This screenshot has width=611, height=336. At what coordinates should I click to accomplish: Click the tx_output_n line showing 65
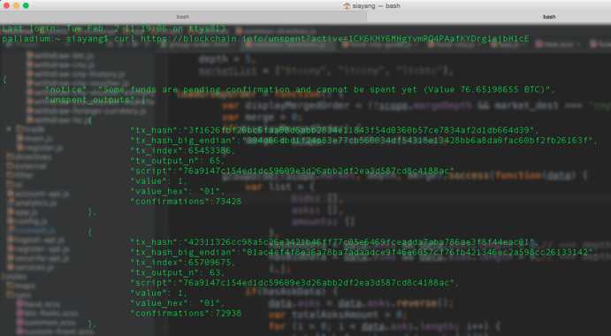(x=178, y=161)
